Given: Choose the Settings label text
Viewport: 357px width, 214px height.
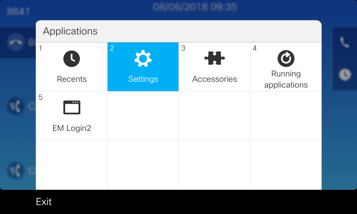Looking at the screenshot, I should (x=143, y=79).
